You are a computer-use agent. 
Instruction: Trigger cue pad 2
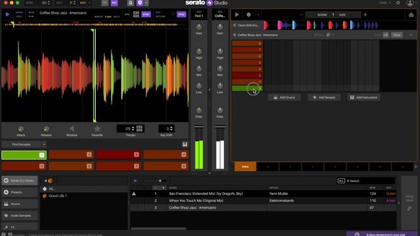[x=72, y=155]
